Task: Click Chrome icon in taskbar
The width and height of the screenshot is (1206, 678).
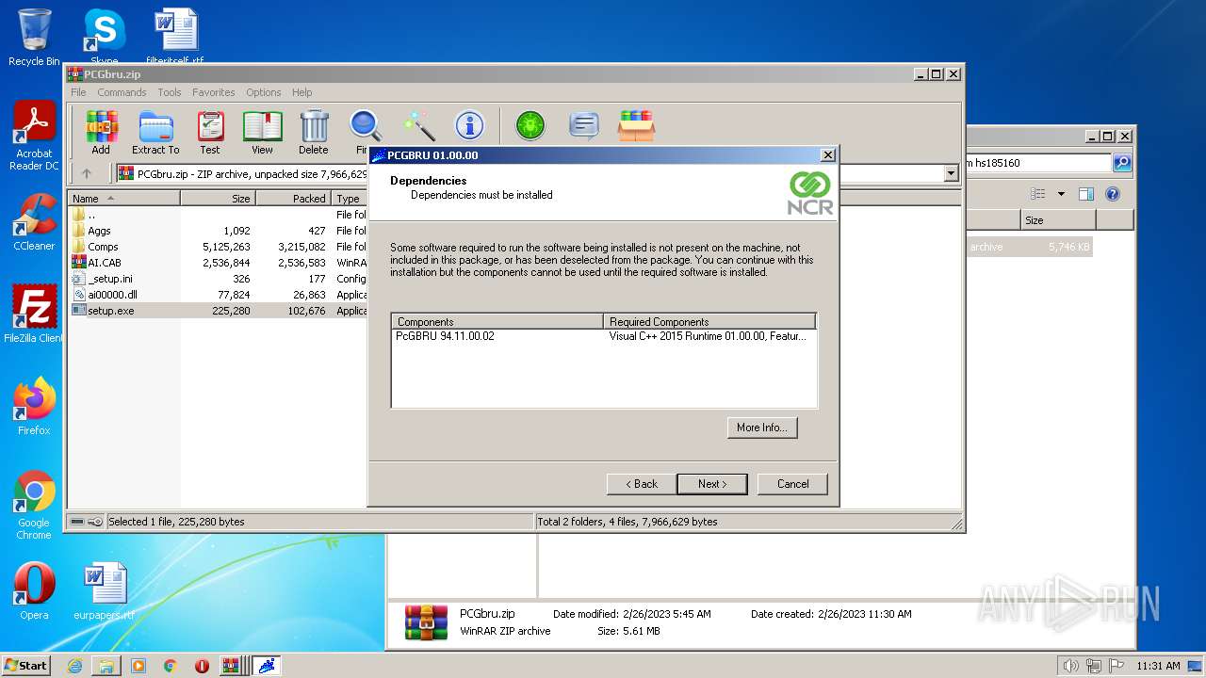Action: [171, 666]
